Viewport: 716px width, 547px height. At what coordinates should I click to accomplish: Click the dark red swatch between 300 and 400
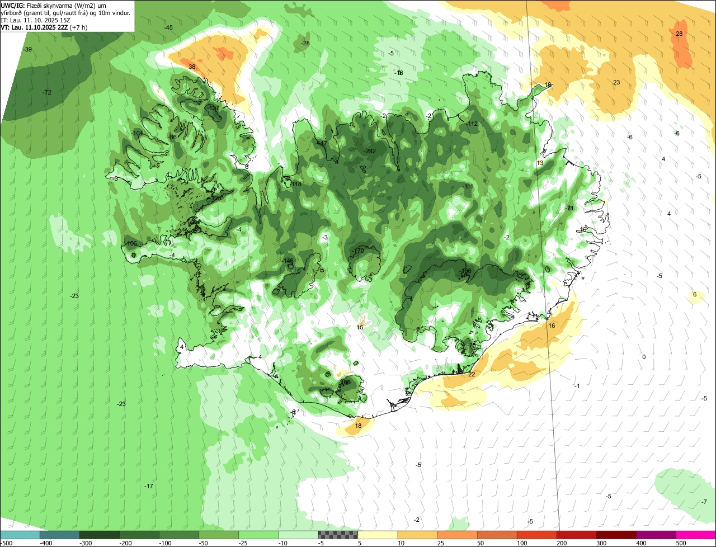click(x=616, y=535)
